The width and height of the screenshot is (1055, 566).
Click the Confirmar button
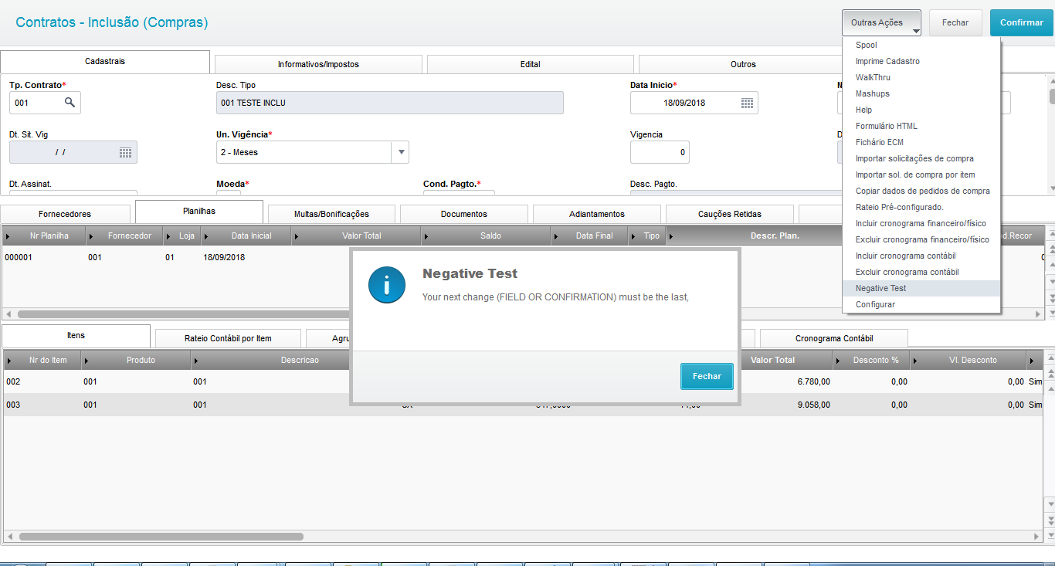[x=1022, y=22]
